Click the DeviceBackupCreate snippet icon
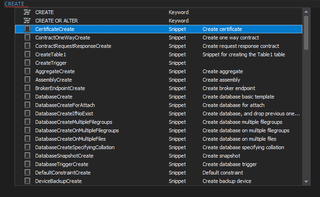320x197 pixels. click(x=27, y=181)
